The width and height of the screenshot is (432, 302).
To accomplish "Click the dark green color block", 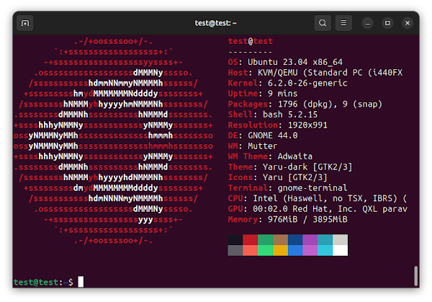I will point(265,240).
